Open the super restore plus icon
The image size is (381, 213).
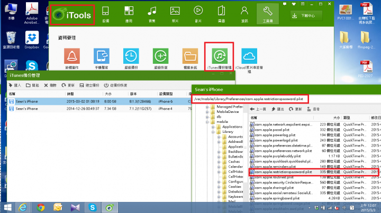tap(161, 59)
